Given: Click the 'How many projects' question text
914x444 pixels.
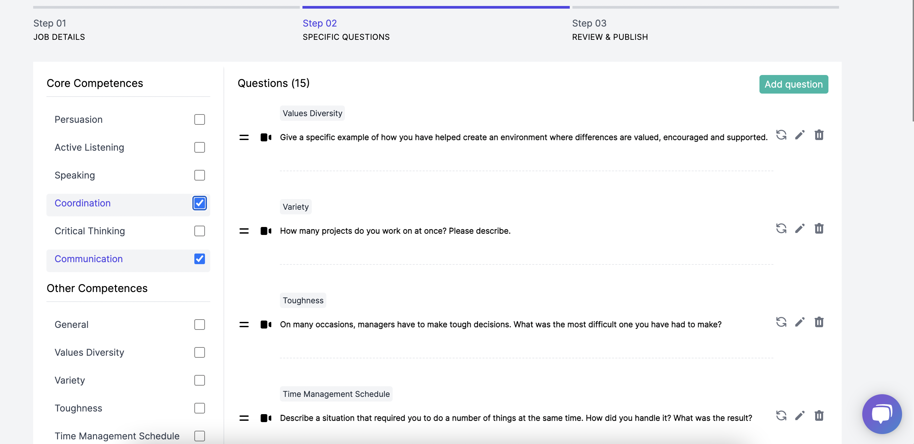Looking at the screenshot, I should coord(395,231).
